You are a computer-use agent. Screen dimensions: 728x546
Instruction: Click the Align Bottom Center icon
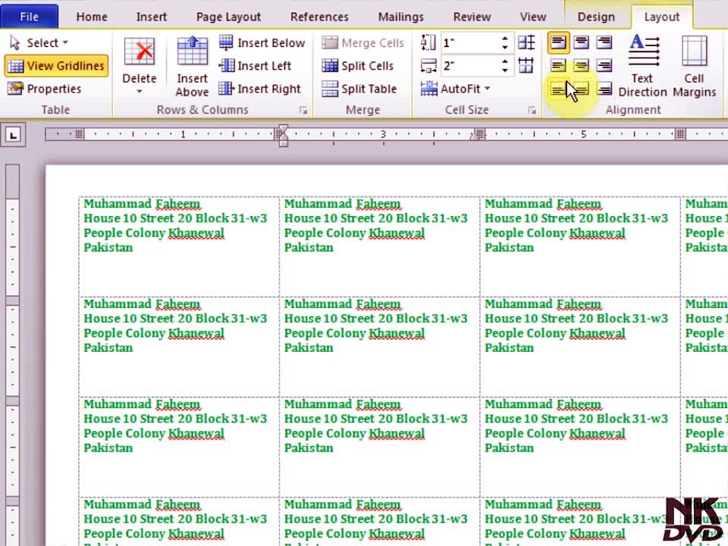pyautogui.click(x=582, y=88)
